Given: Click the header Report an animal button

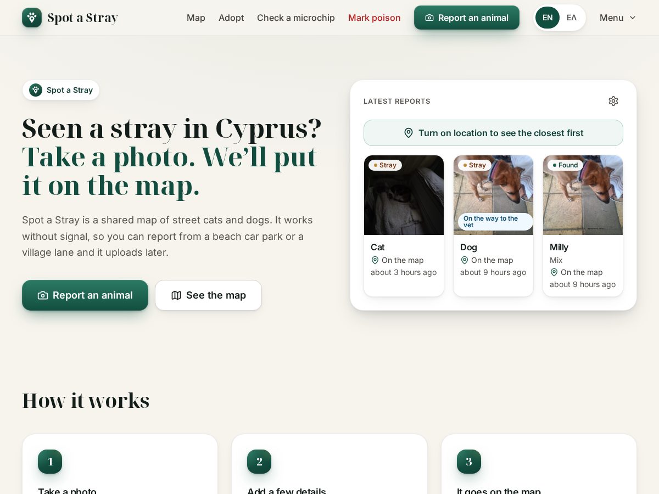Looking at the screenshot, I should pyautogui.click(x=467, y=18).
